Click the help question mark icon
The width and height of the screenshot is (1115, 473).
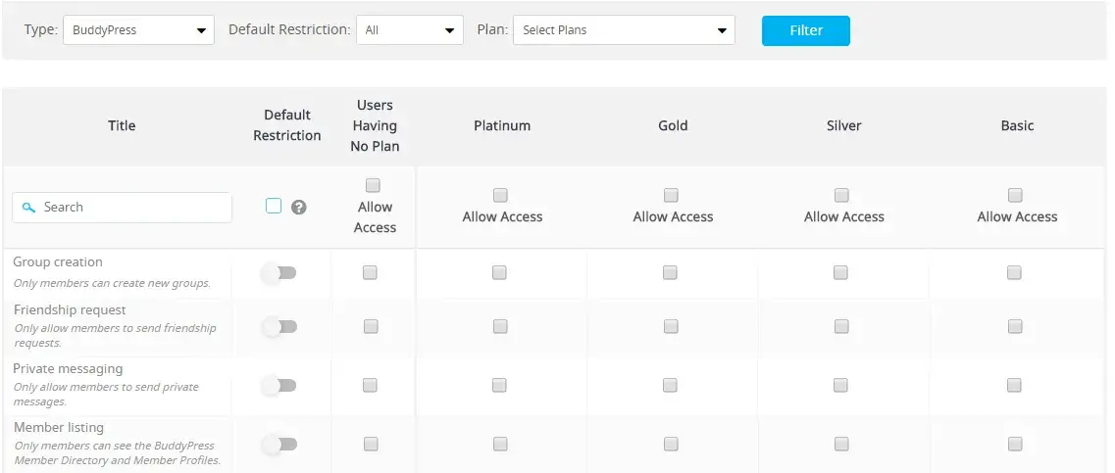pos(299,207)
